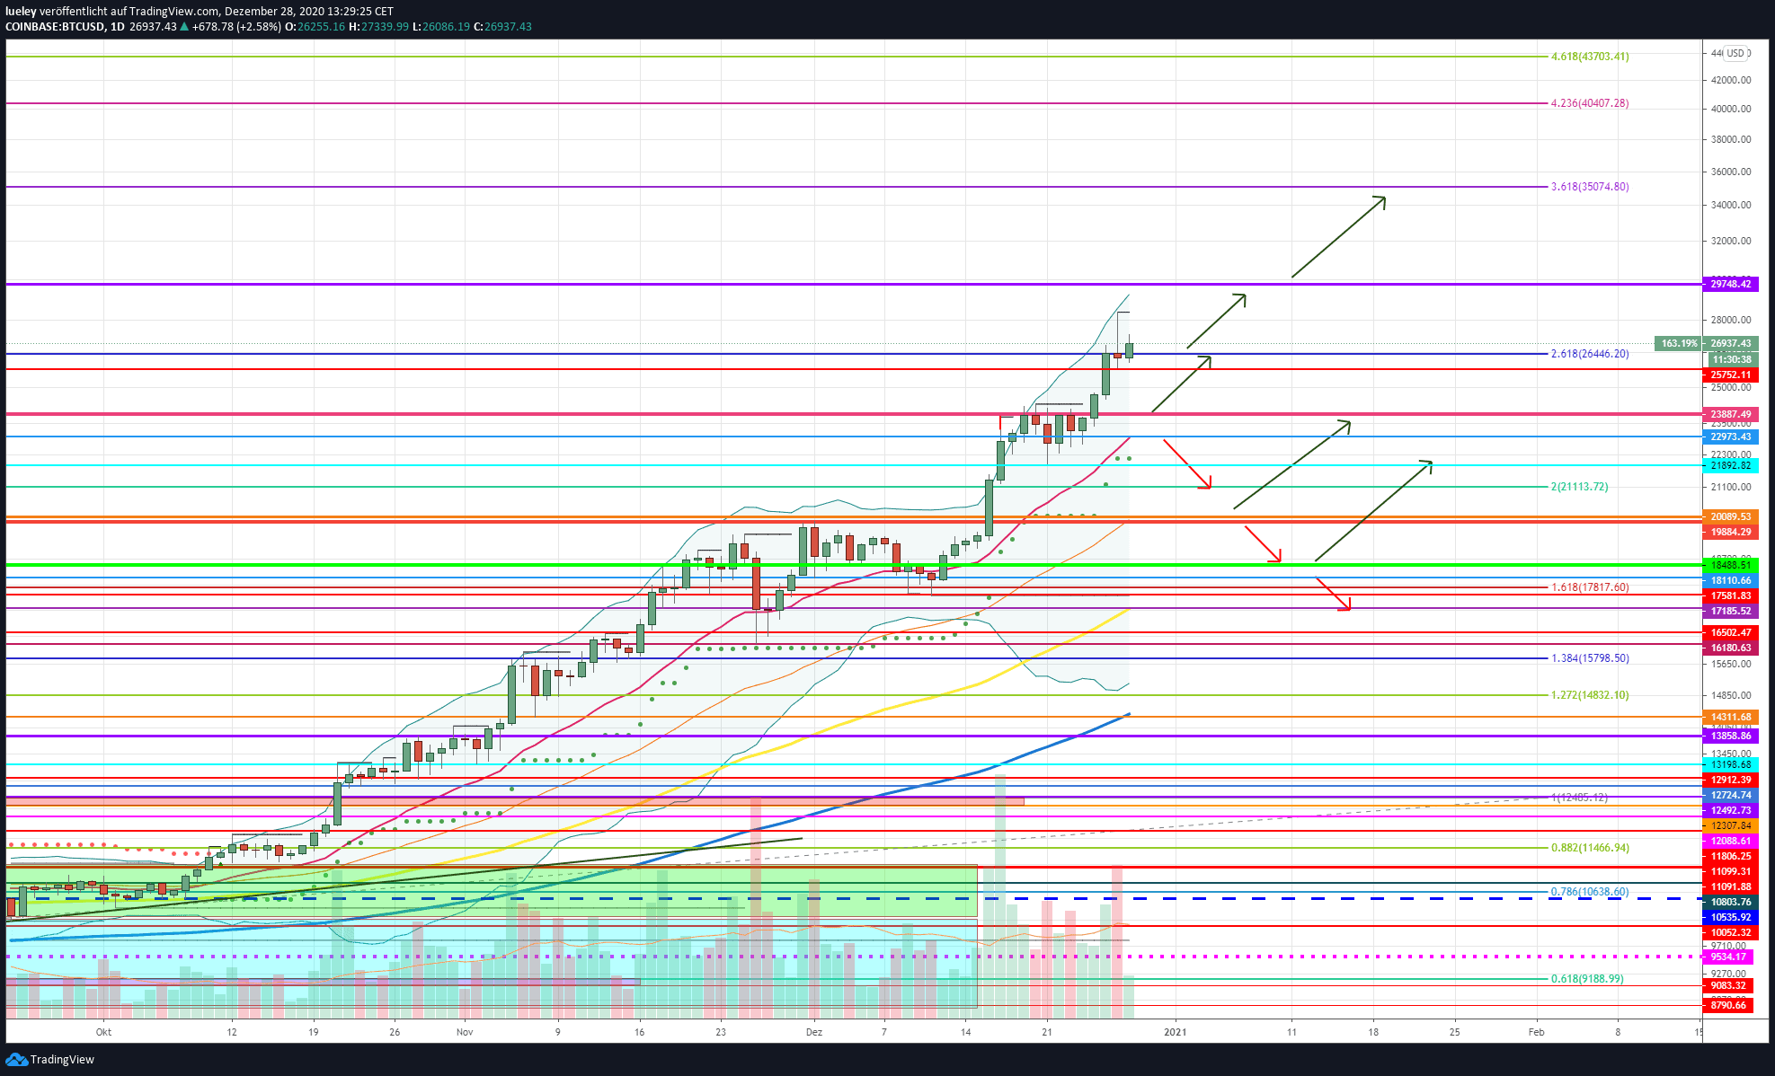1775x1076 pixels.
Task: Select the 17581.83 red price tag
Action: point(1730,595)
